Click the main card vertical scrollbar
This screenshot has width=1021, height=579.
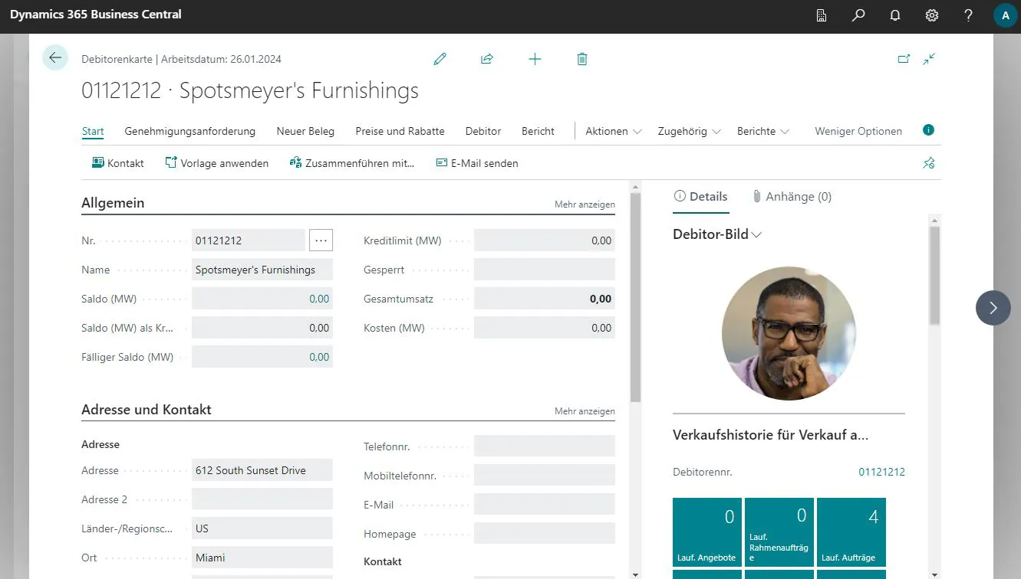point(635,297)
